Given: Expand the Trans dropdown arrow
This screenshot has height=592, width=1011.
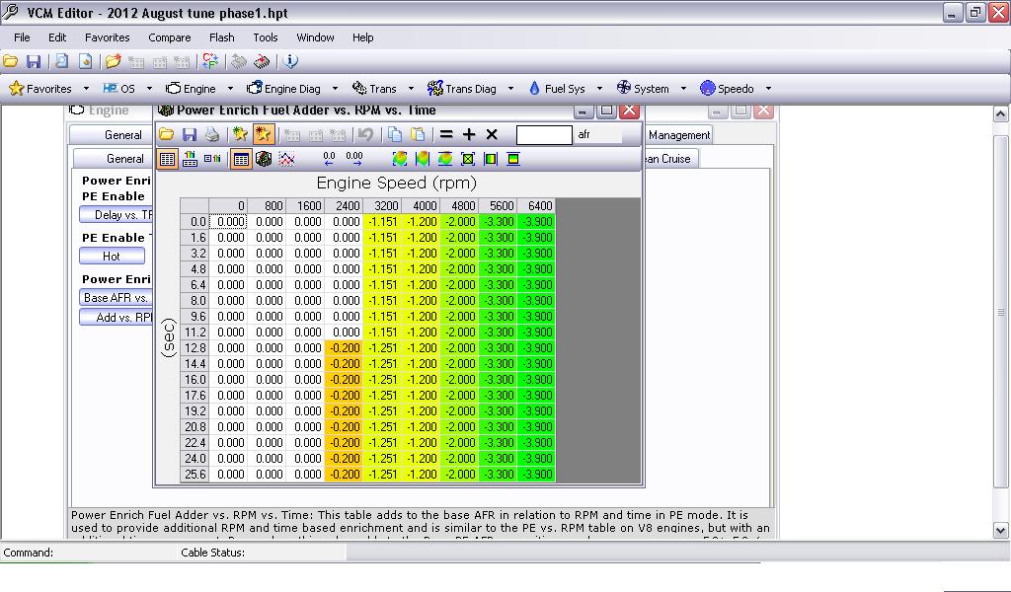Looking at the screenshot, I should click(411, 88).
